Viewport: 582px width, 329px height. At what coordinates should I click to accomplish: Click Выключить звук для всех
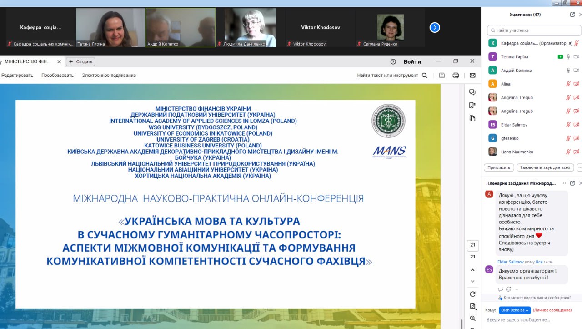[545, 167]
